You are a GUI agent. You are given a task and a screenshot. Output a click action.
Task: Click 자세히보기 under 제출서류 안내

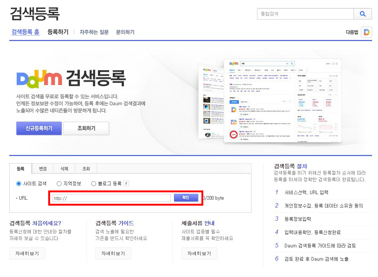coord(199,253)
